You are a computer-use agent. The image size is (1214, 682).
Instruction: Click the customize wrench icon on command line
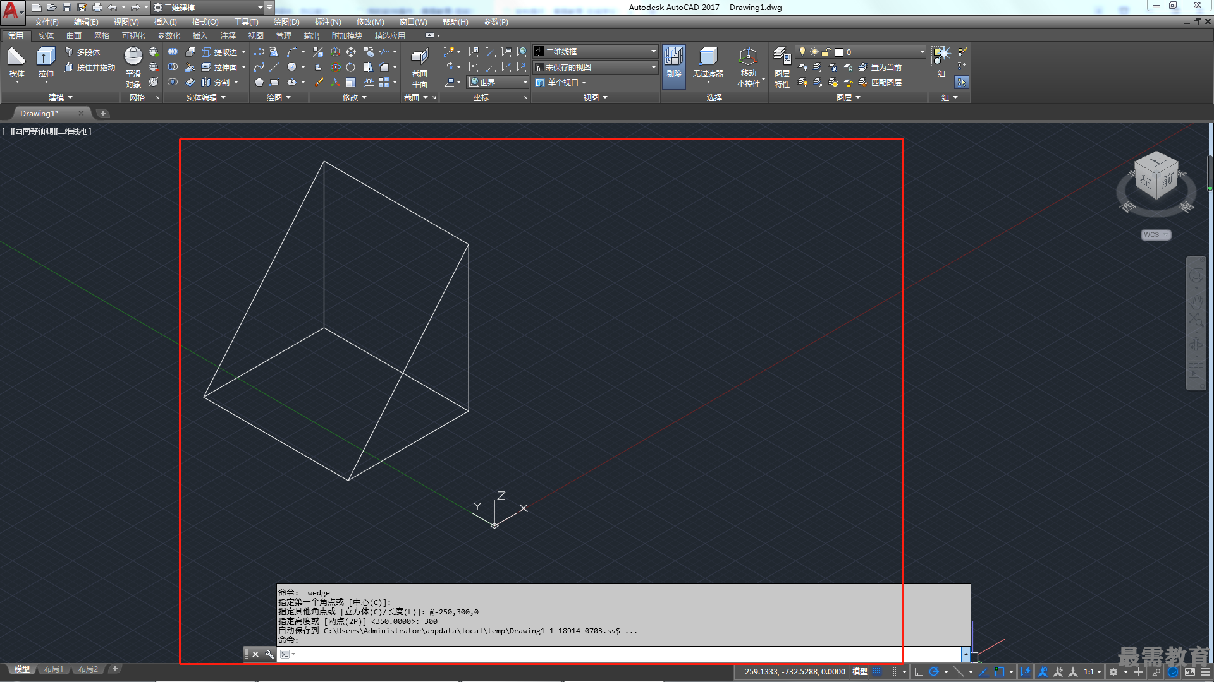click(x=269, y=654)
